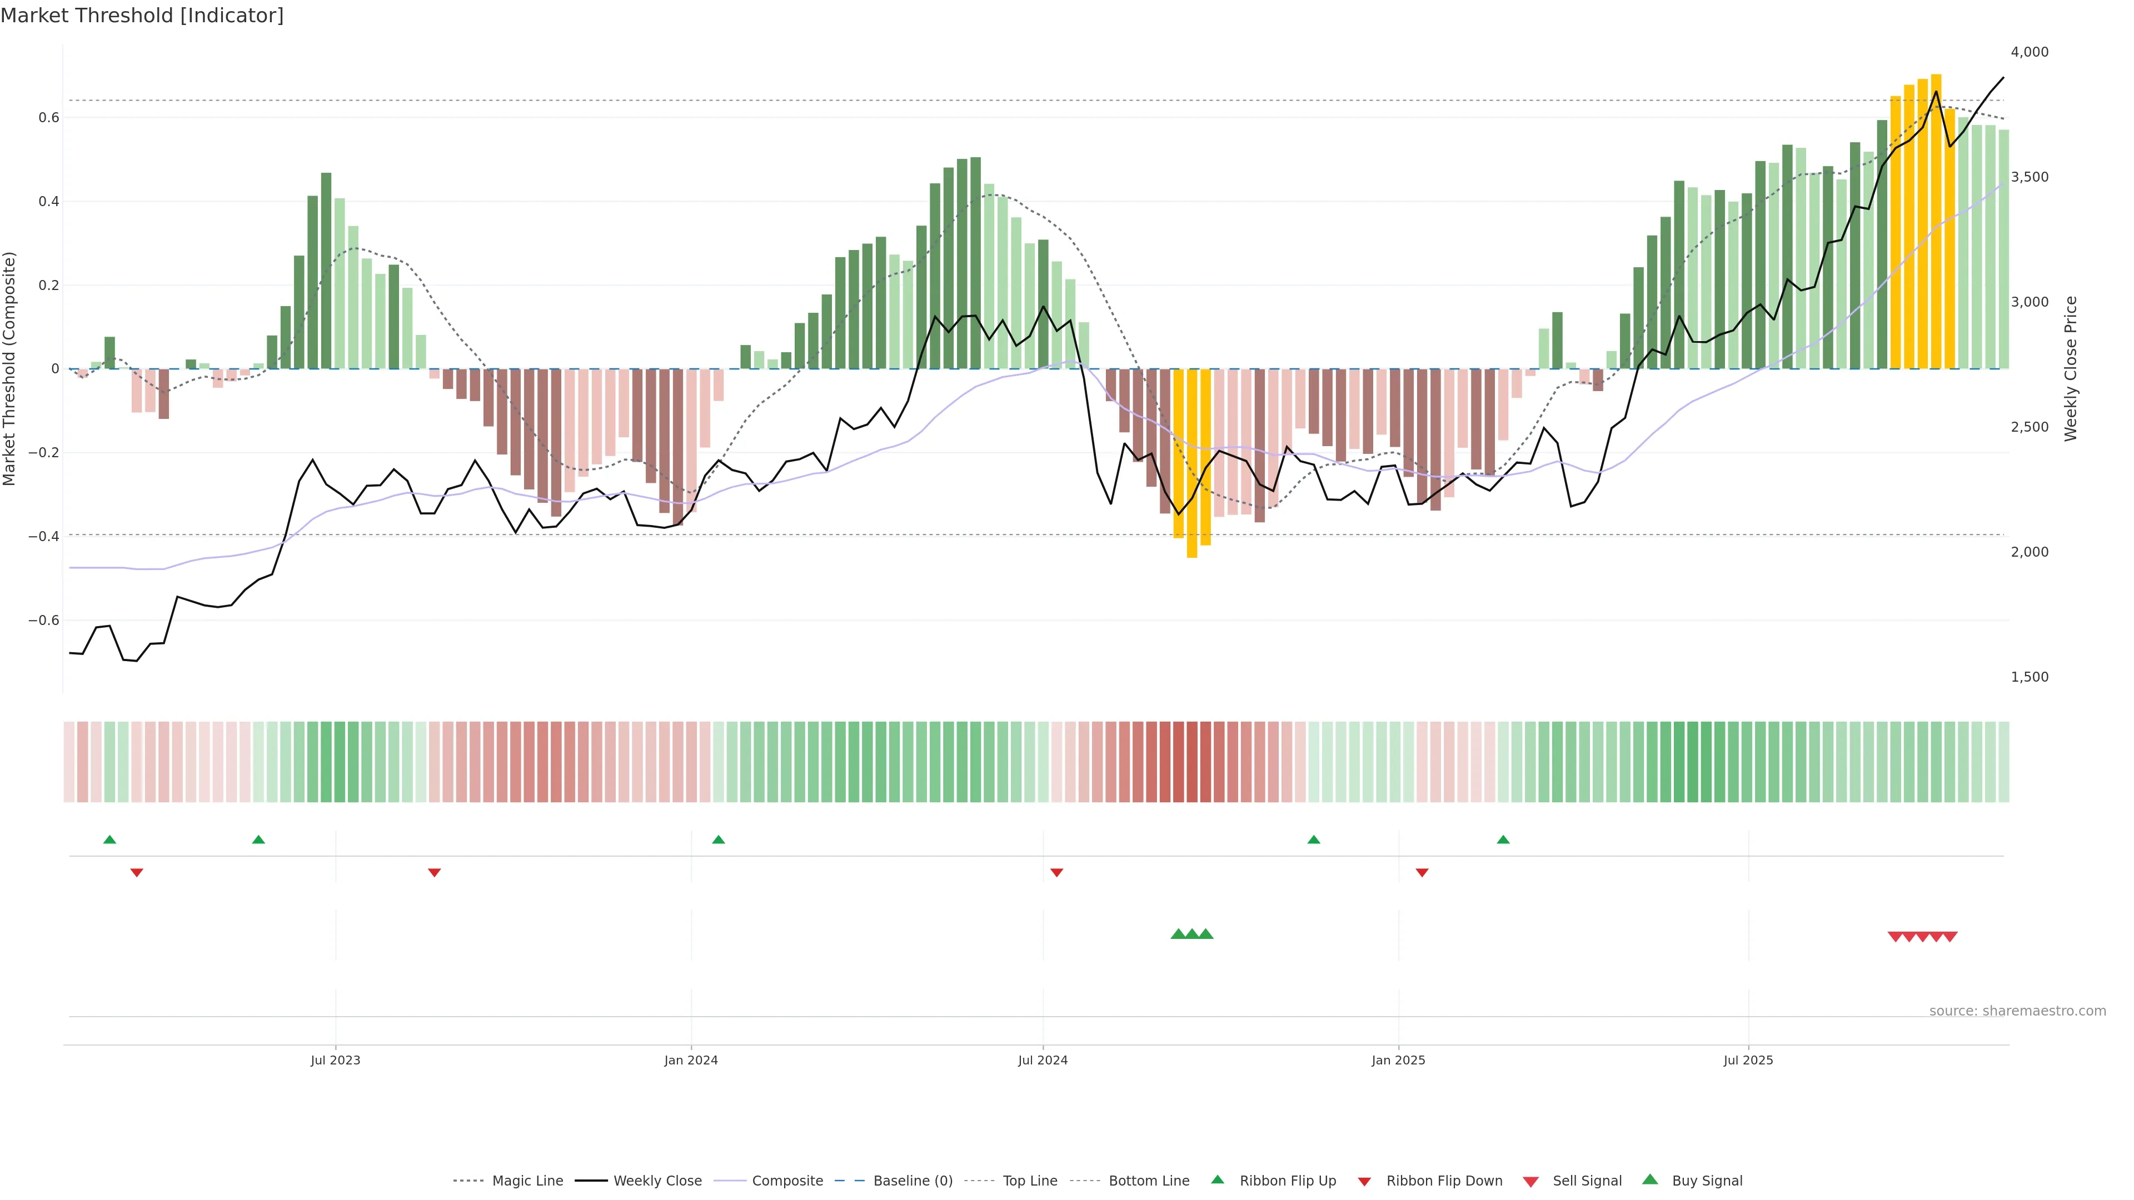Click the rightmost green ribbon flip up marker
The width and height of the screenshot is (2134, 1200).
pos(1503,840)
